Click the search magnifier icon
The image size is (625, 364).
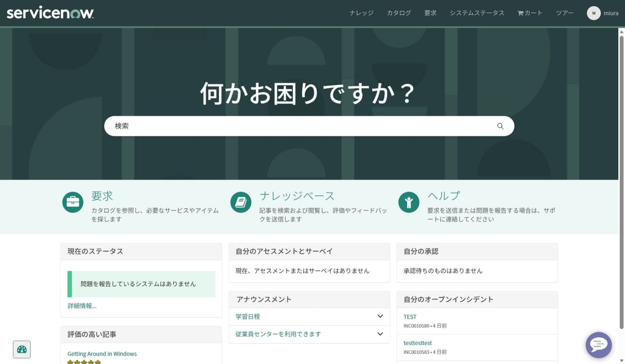tap(500, 126)
